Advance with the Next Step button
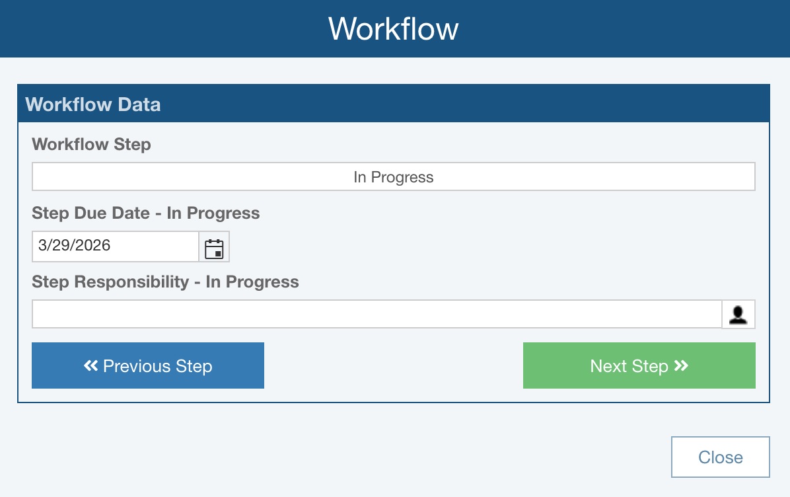The image size is (790, 497). (639, 365)
